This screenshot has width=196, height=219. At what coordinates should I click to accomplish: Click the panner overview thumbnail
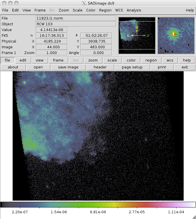(137, 35)
